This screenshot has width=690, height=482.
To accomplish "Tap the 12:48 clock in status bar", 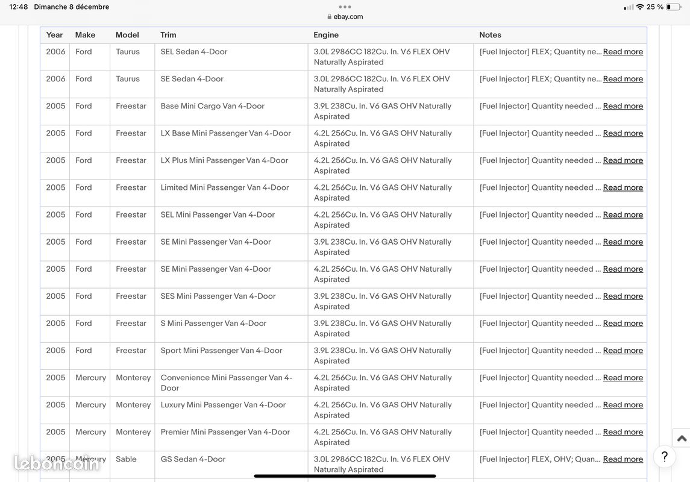I will 19,7.
